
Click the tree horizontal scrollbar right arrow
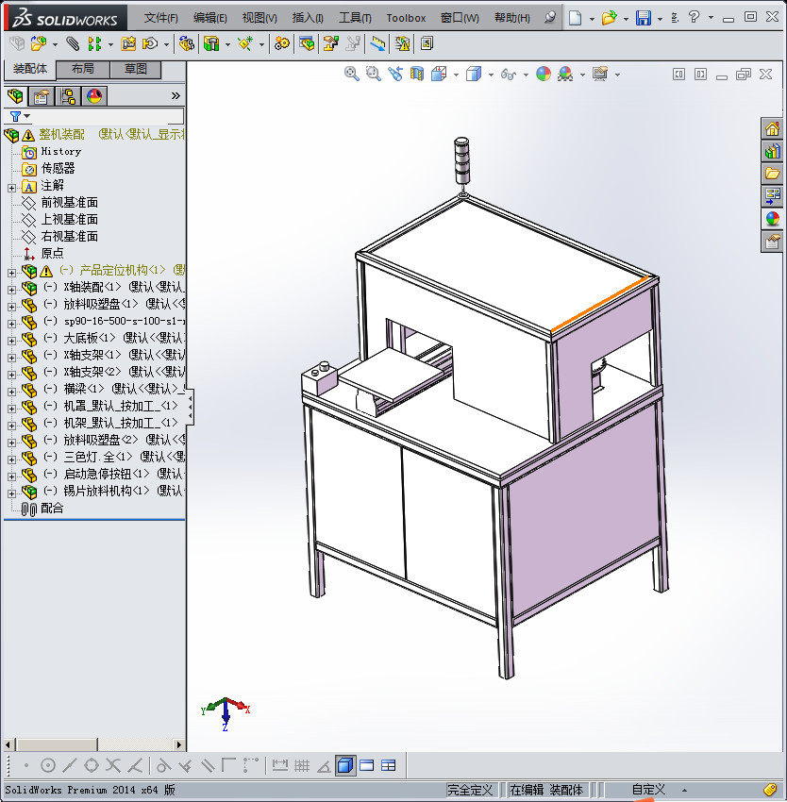[x=178, y=744]
